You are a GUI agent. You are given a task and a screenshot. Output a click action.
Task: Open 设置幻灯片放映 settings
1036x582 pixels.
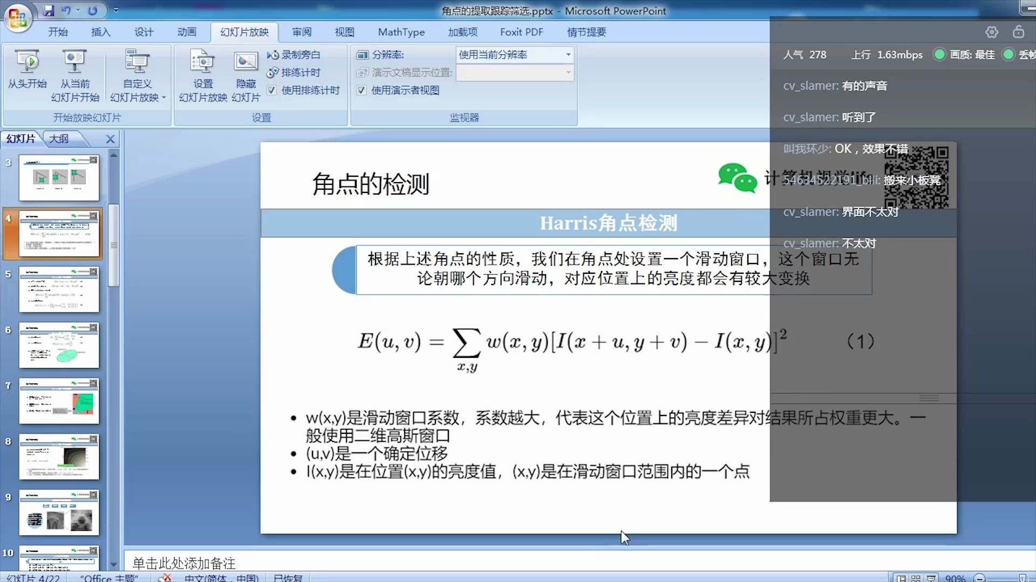pos(203,75)
